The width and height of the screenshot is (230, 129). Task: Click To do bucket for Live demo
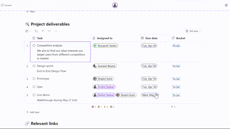pos(176,95)
